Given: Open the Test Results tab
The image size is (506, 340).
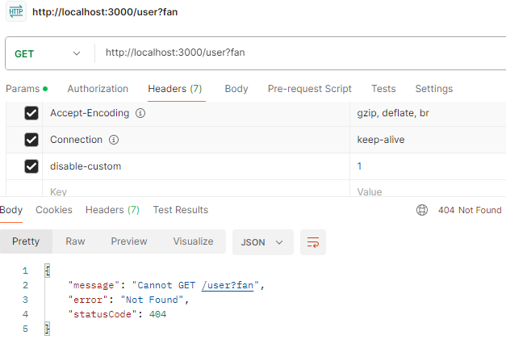Looking at the screenshot, I should [180, 210].
